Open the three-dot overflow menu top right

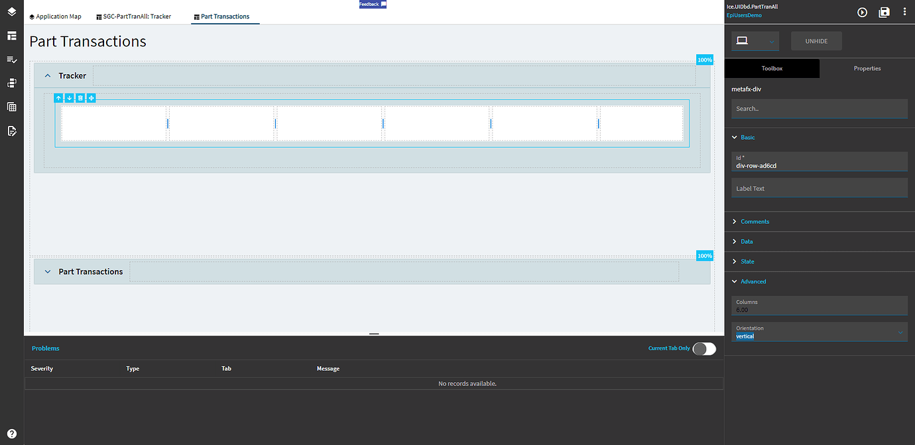(905, 11)
